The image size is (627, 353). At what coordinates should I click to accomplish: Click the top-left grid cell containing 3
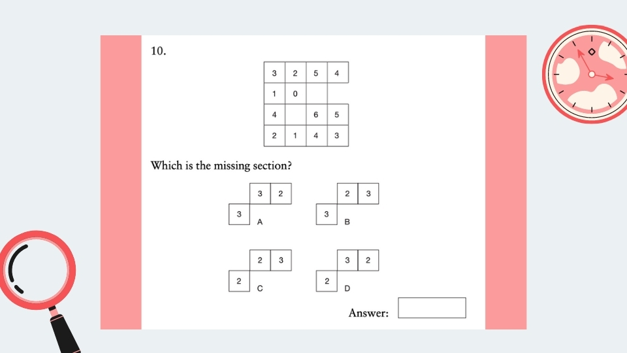pyautogui.click(x=274, y=73)
